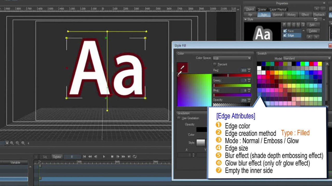The height and width of the screenshot is (186, 332).
Task: Click the first F style icon
Action: (284, 25)
